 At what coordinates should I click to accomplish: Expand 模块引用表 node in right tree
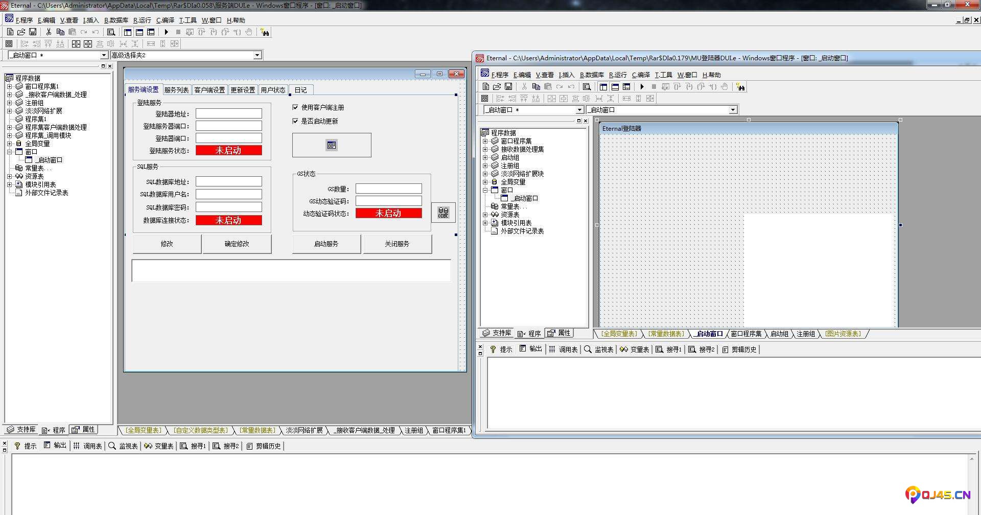pos(485,223)
